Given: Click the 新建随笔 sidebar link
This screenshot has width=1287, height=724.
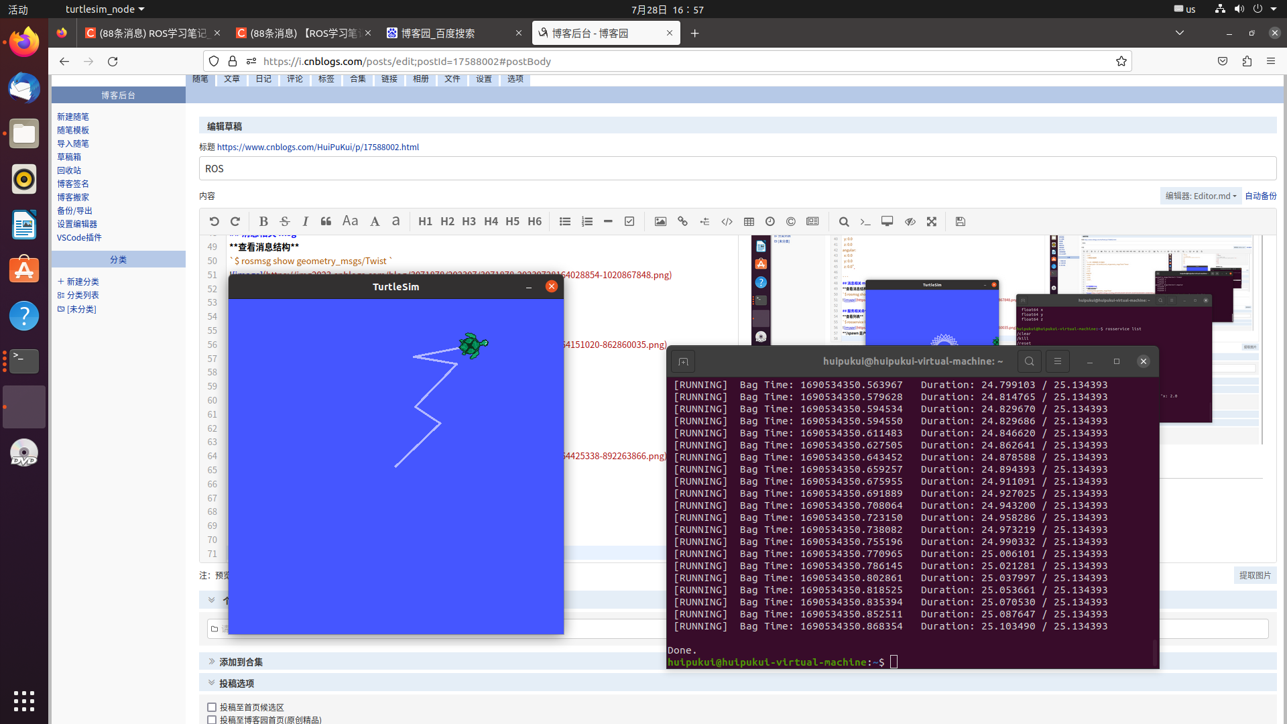Looking at the screenshot, I should [x=72, y=117].
